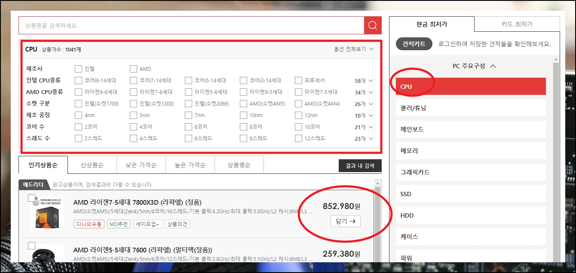
Task: Tick the 코어i7-14세대 checkbox
Action: [x=133, y=80]
